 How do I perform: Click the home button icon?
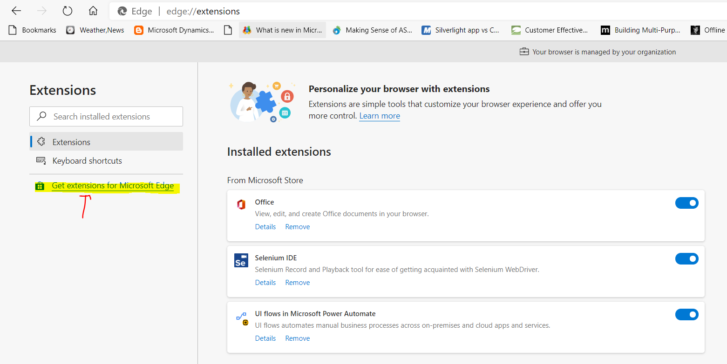(x=93, y=11)
